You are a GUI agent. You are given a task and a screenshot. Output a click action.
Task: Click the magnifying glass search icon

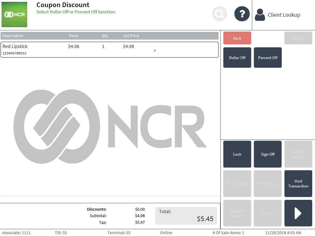(x=219, y=14)
